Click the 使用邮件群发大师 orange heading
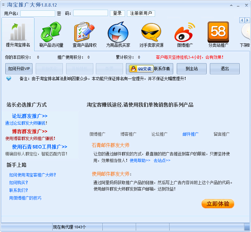 111,174
